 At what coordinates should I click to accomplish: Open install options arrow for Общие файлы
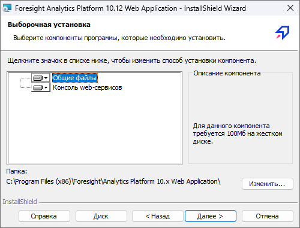point(46,78)
